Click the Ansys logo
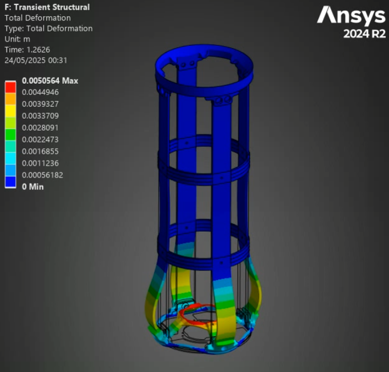This screenshot has height=372, width=389. pyautogui.click(x=351, y=16)
